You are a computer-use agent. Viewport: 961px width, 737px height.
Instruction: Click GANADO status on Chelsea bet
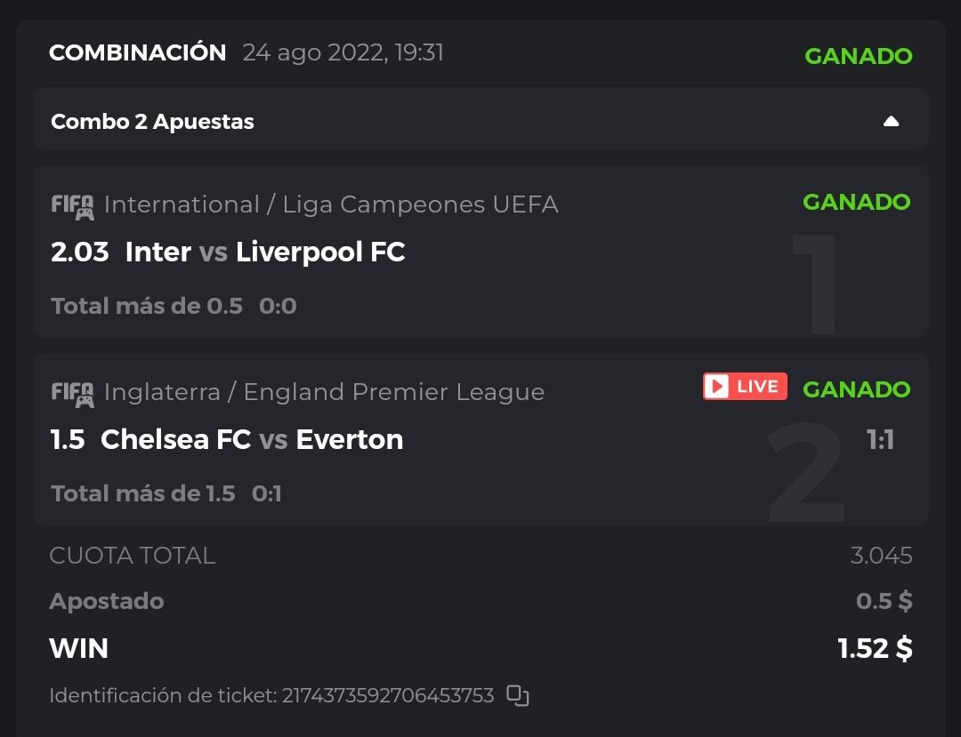(x=856, y=389)
